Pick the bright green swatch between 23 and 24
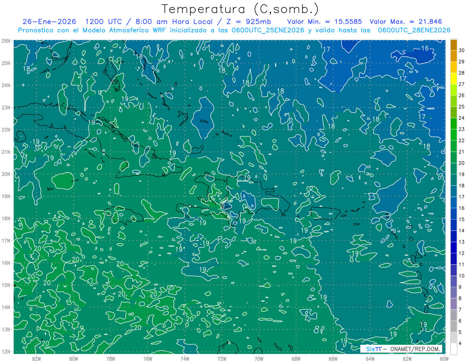472x364 pixels. 454,123
